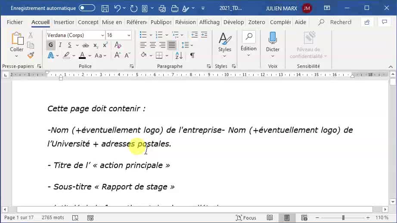Click the strikethrough text icon

(85, 45)
